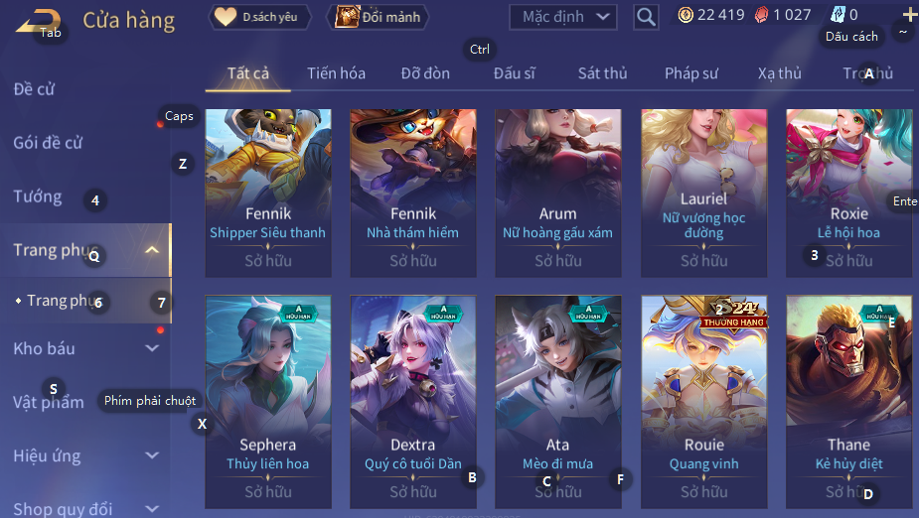Viewport: 919px width, 518px height.
Task: Add currency with the plus icon
Action: pos(910,15)
